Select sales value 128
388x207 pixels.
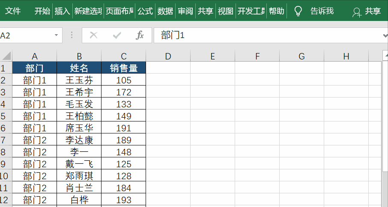pos(124,176)
